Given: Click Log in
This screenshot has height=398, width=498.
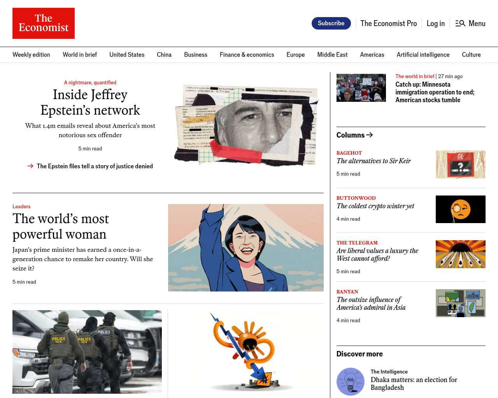Looking at the screenshot, I should pos(436,23).
